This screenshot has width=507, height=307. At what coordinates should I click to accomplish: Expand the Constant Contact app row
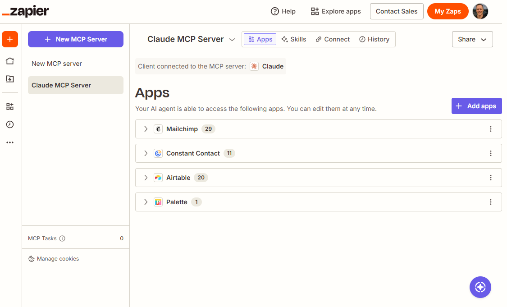(x=146, y=153)
